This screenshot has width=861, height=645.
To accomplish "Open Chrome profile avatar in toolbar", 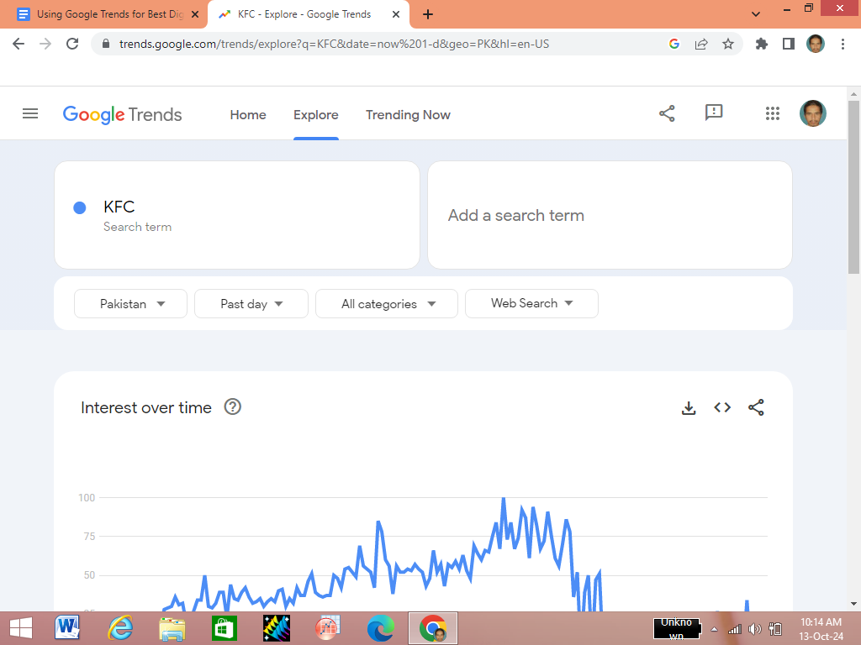I will point(816,44).
